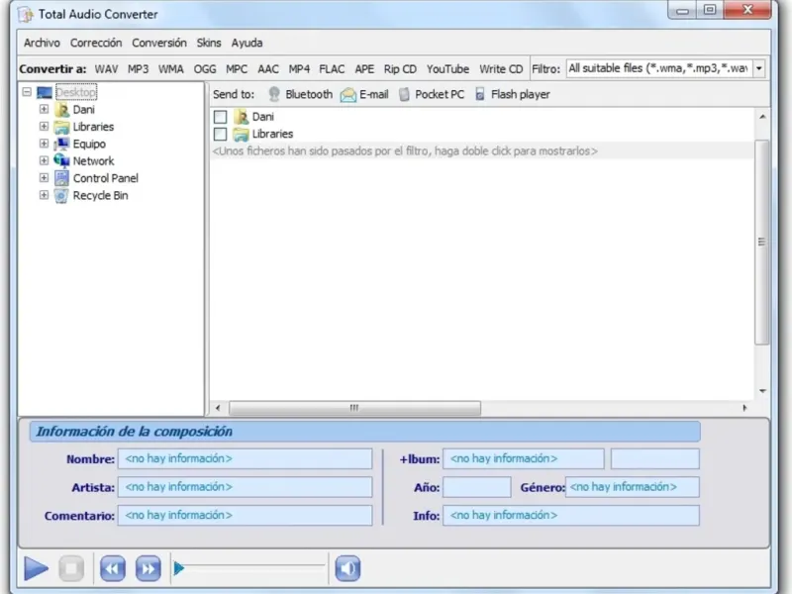
Task: Click the Write CD button
Action: (x=501, y=69)
